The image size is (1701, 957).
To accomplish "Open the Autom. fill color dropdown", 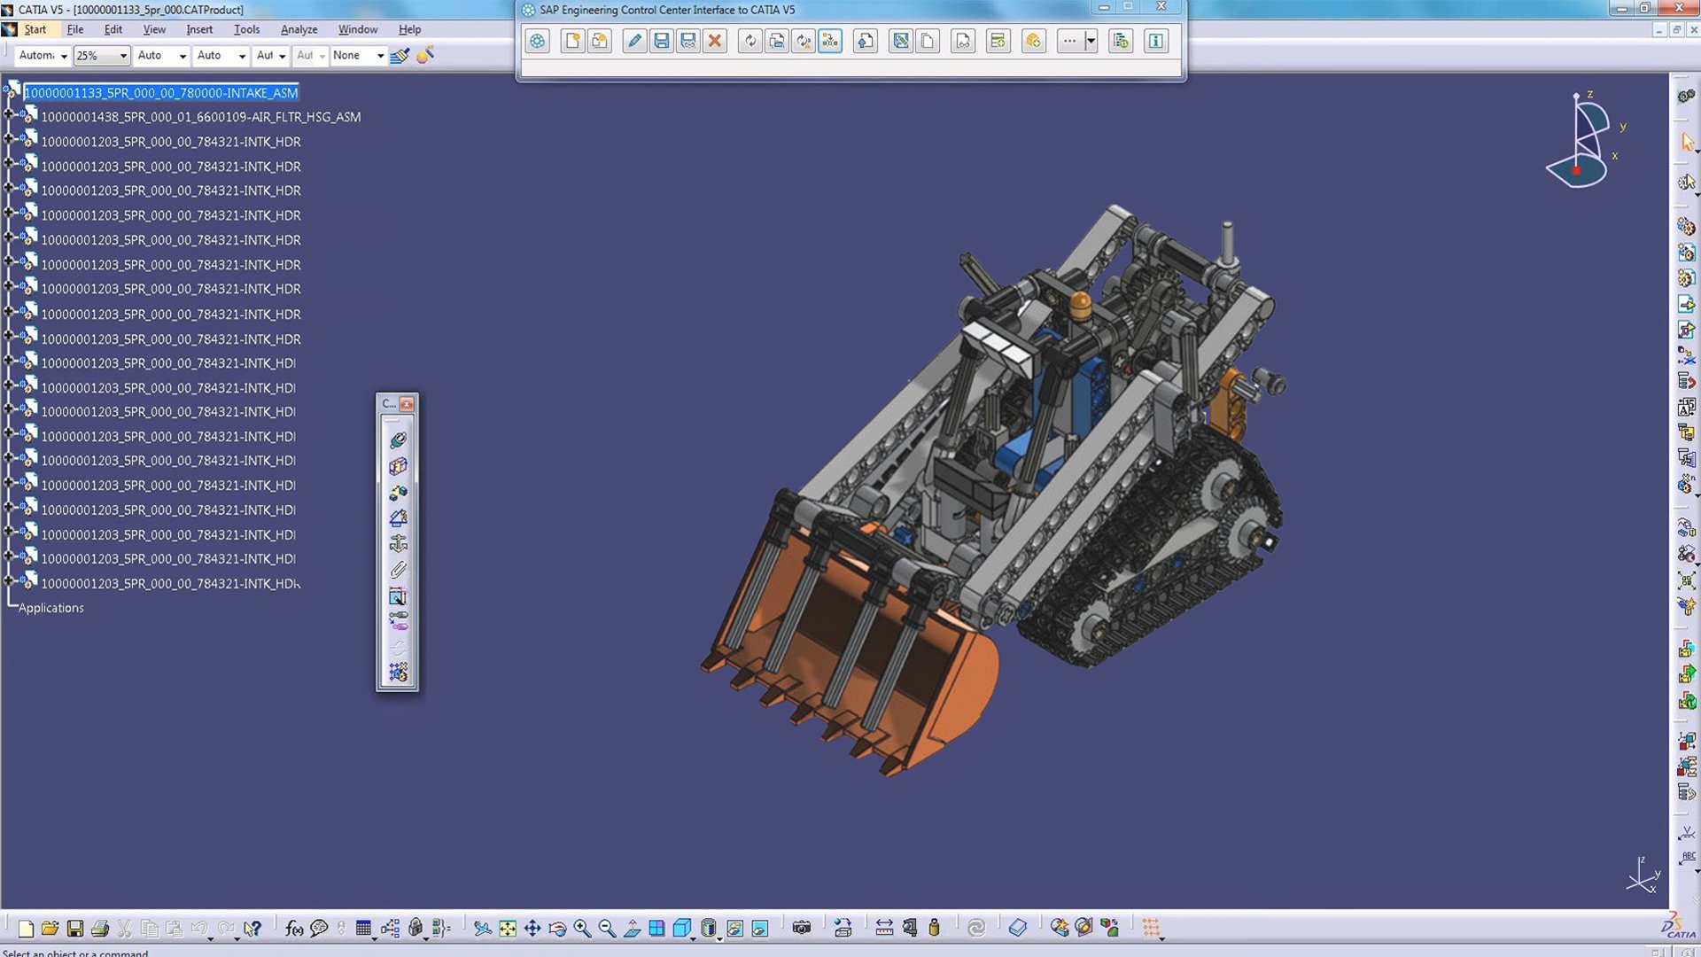I will (x=63, y=56).
